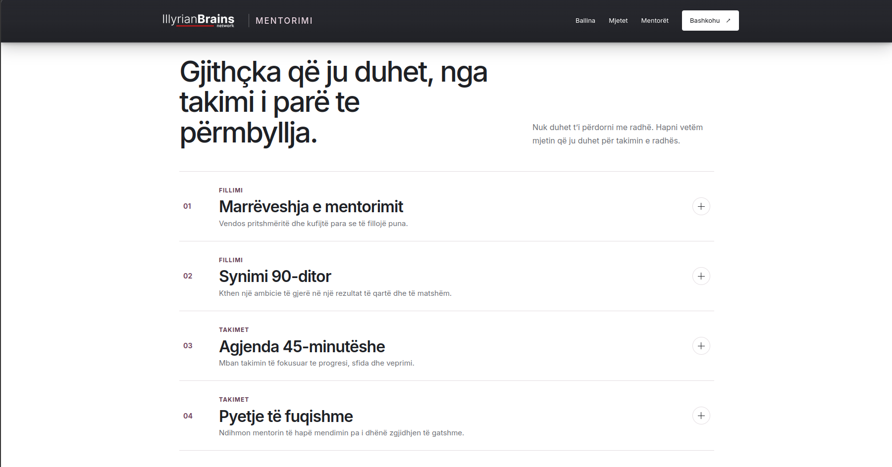Click description 'Mban takimin të fokusuar'
Screen dimensions: 892x467
pos(316,363)
